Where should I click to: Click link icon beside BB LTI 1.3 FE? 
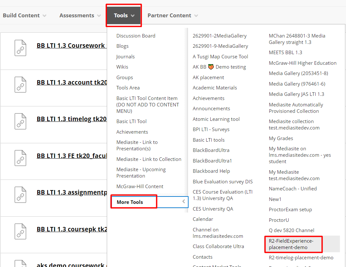coord(20,158)
